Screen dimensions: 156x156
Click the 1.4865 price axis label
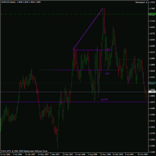[152, 96]
